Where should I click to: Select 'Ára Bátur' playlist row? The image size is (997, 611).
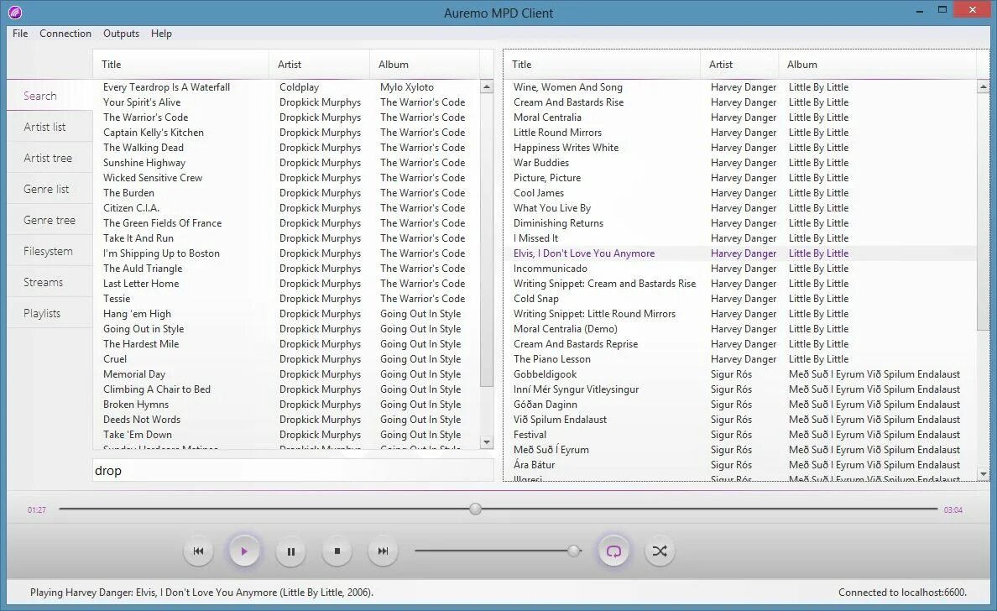click(741, 465)
